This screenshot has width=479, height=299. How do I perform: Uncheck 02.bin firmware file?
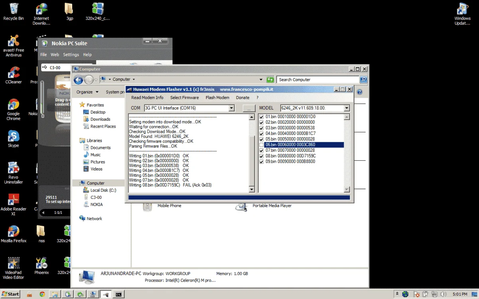click(x=261, y=122)
